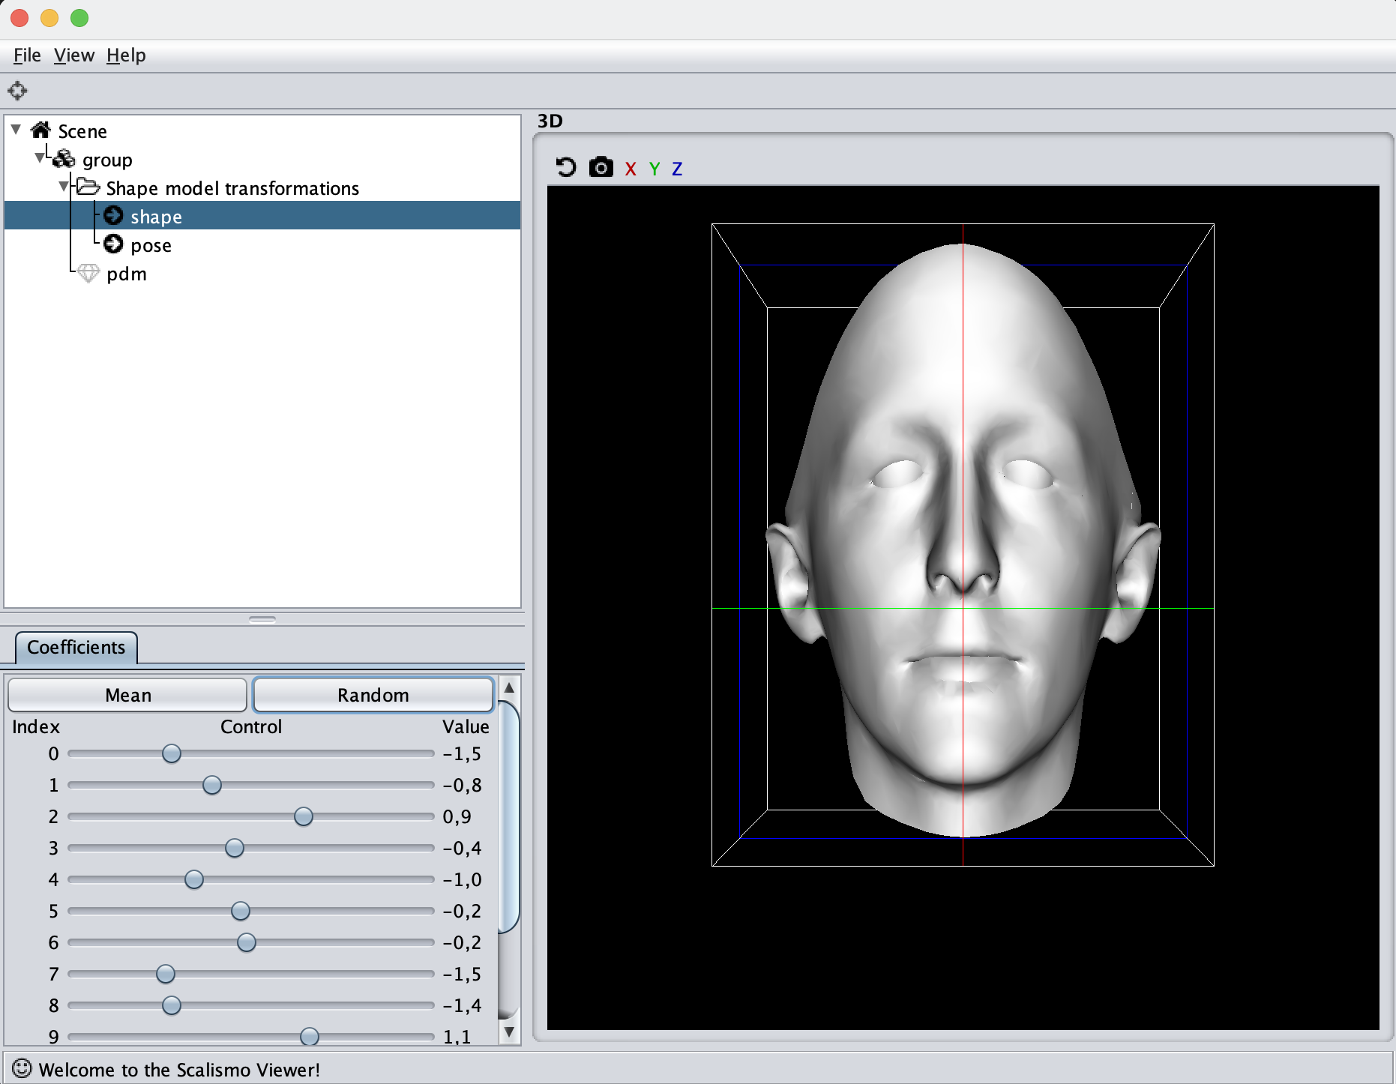Image resolution: width=1396 pixels, height=1084 pixels.
Task: Click the 'Value' column header
Action: pyautogui.click(x=466, y=726)
